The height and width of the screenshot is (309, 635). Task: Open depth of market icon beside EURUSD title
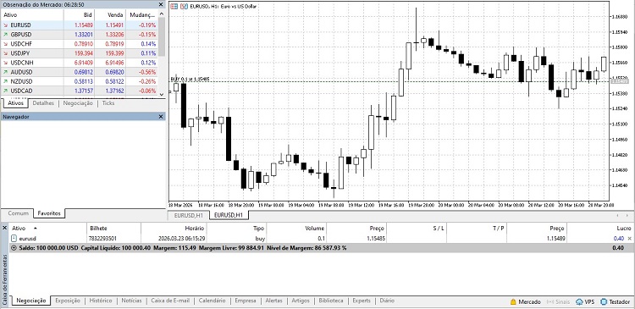click(184, 7)
